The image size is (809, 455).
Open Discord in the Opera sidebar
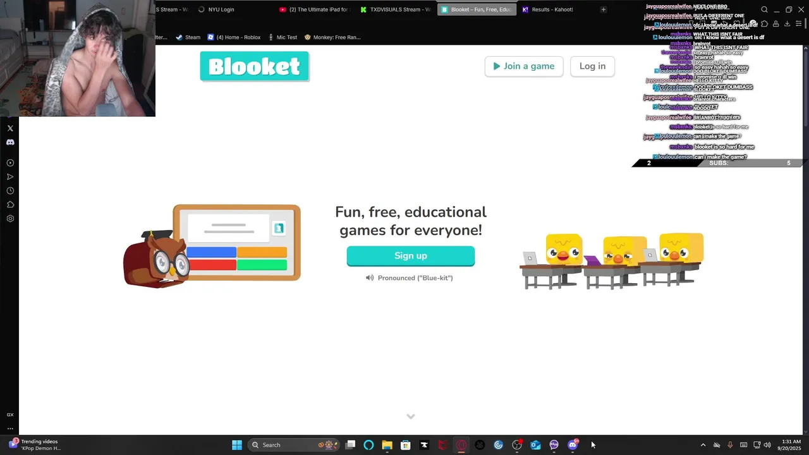(x=10, y=142)
